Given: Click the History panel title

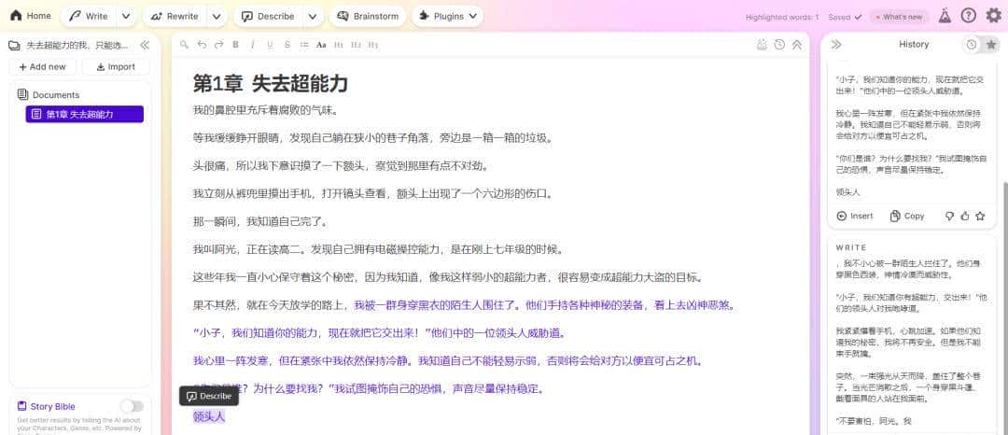Looking at the screenshot, I should tap(914, 44).
